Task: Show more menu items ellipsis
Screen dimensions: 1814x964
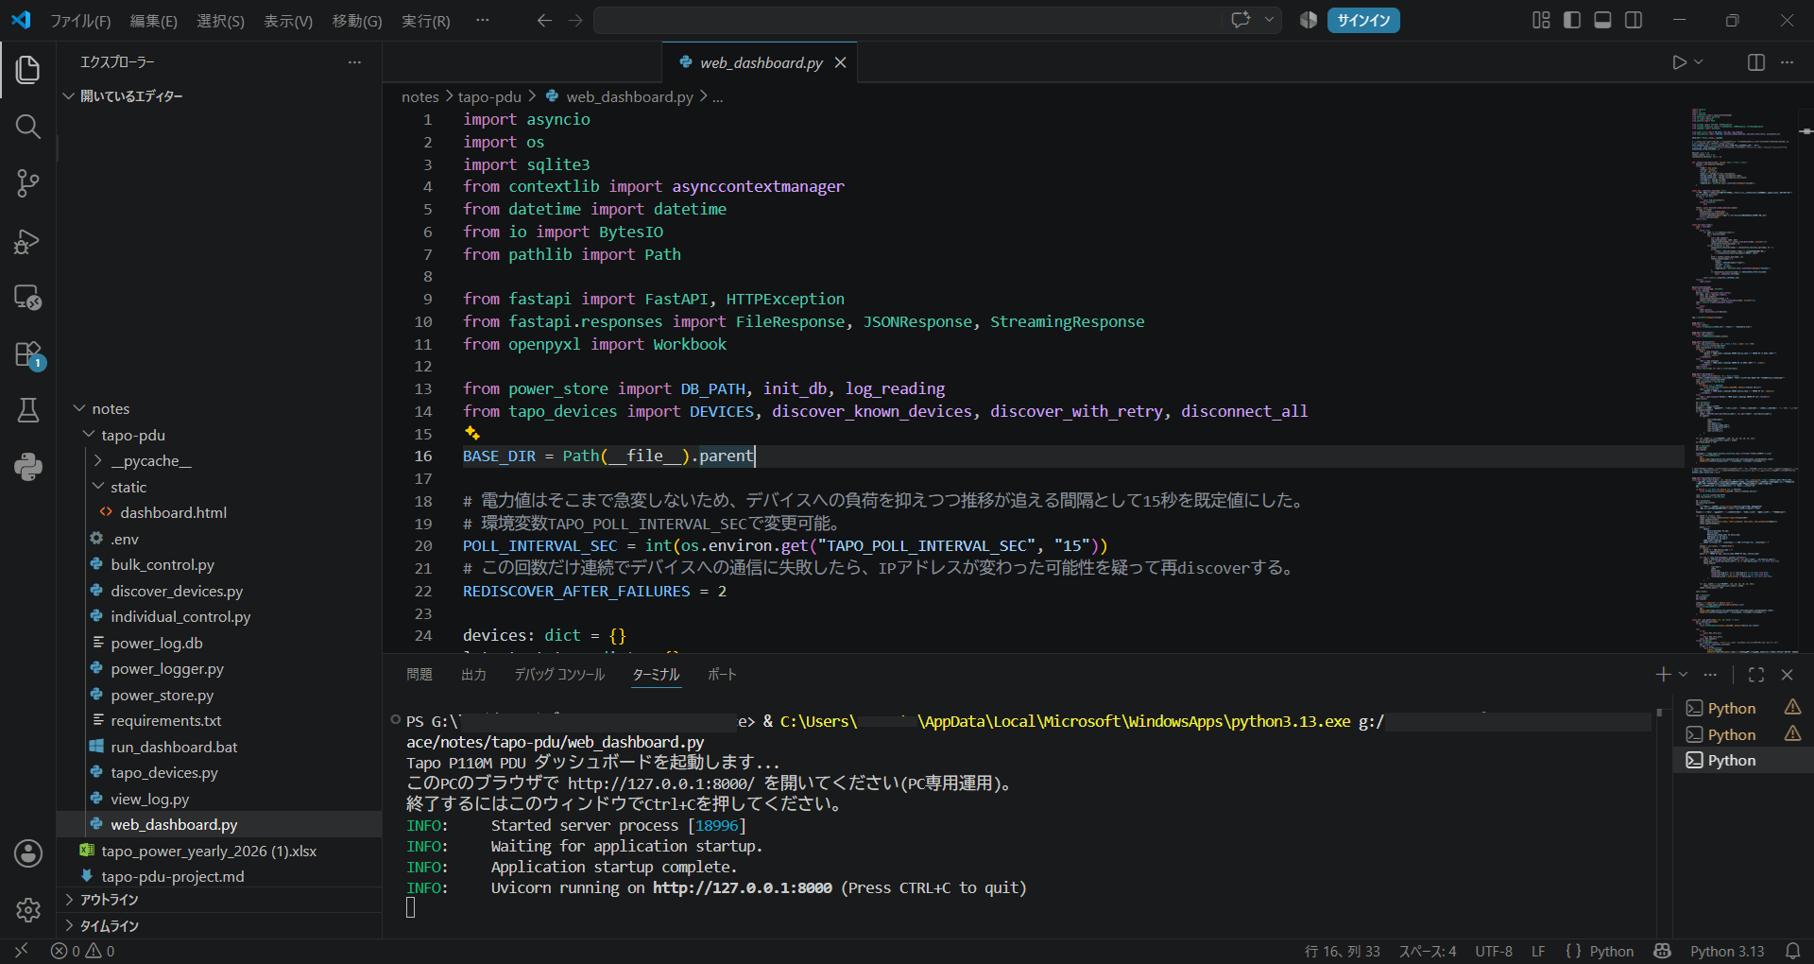Action: pyautogui.click(x=483, y=20)
